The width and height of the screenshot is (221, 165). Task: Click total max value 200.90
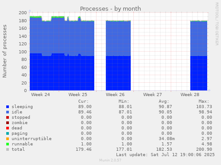(x=204, y=149)
